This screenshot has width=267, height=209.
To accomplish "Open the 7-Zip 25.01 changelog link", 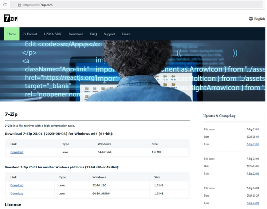I will tap(252, 144).
